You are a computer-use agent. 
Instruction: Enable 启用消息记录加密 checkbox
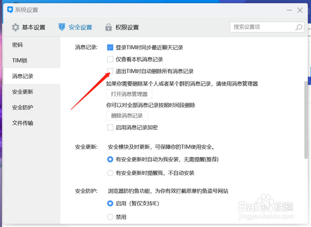tap(110, 127)
